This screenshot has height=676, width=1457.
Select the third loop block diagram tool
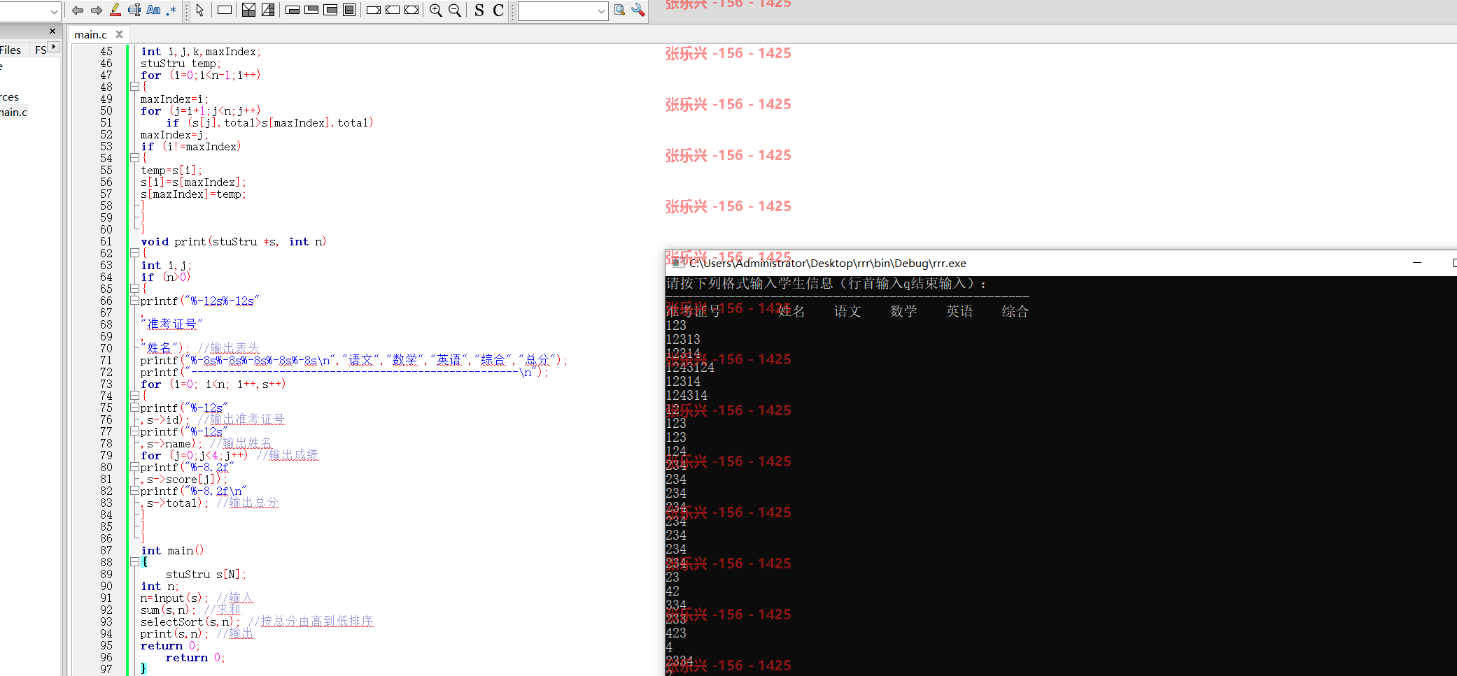coord(331,10)
